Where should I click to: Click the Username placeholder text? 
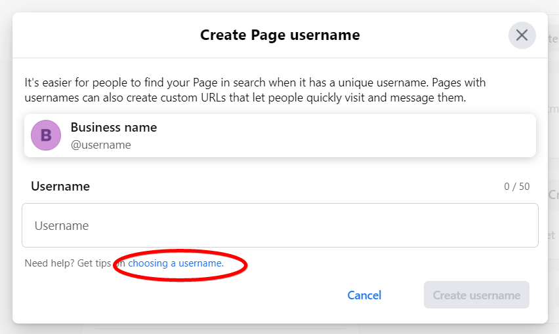coord(62,225)
